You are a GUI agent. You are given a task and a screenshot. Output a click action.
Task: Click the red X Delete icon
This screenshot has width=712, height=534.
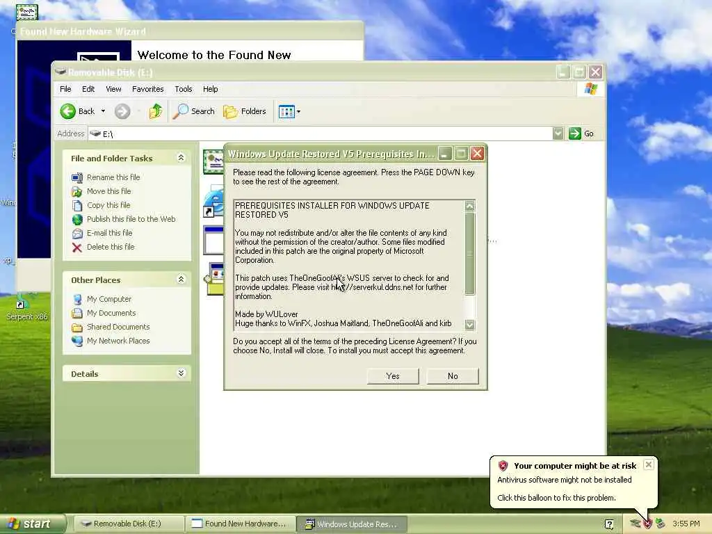click(x=77, y=248)
